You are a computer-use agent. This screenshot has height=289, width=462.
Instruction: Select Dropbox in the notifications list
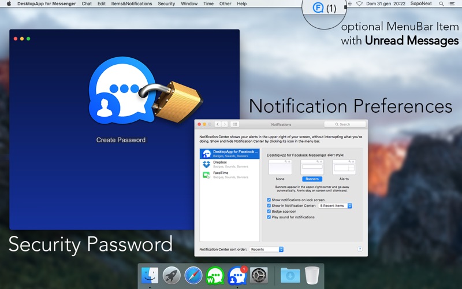click(229, 164)
